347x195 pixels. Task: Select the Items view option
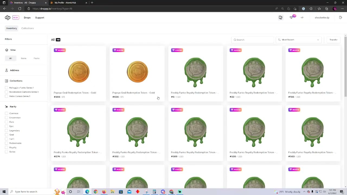[24, 58]
